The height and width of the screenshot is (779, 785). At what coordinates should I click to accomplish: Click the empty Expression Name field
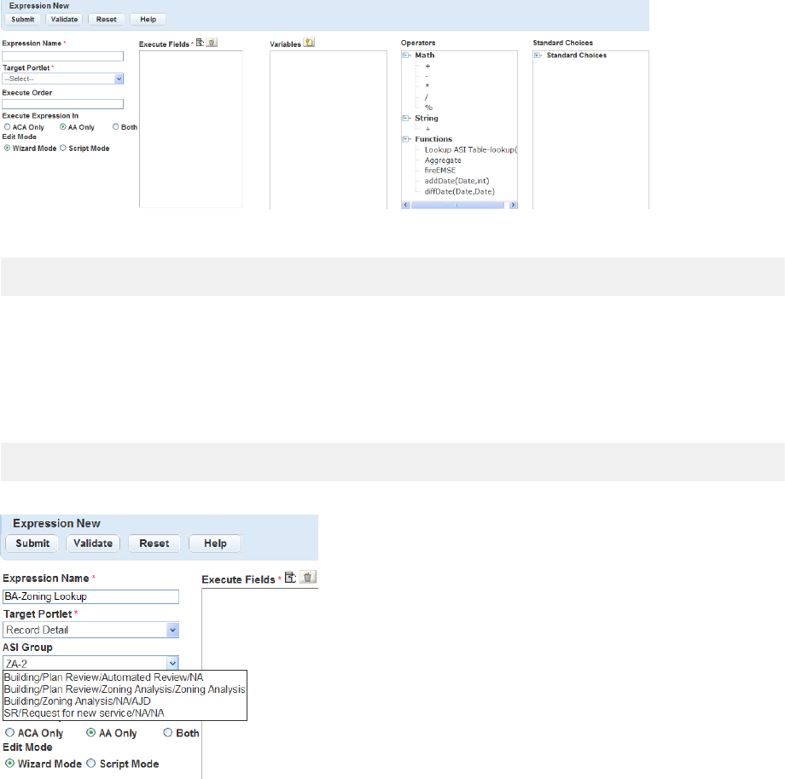coord(62,56)
